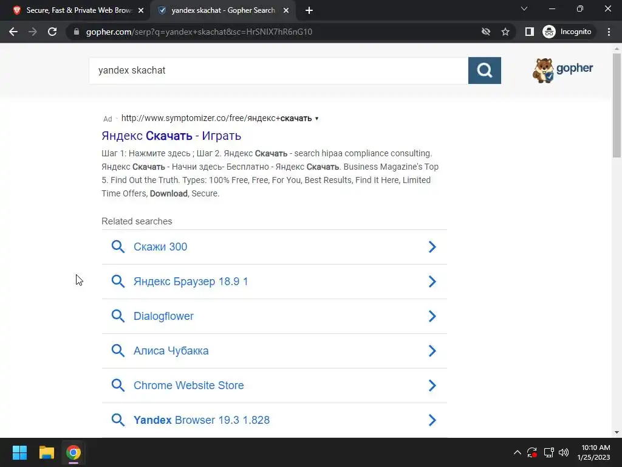
Task: Close the Secure, Fast & Private Web Browser tab
Action: (141, 10)
